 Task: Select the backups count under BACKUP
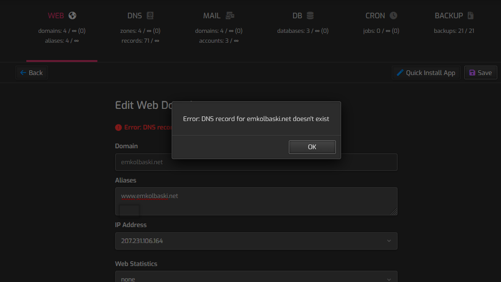(454, 31)
